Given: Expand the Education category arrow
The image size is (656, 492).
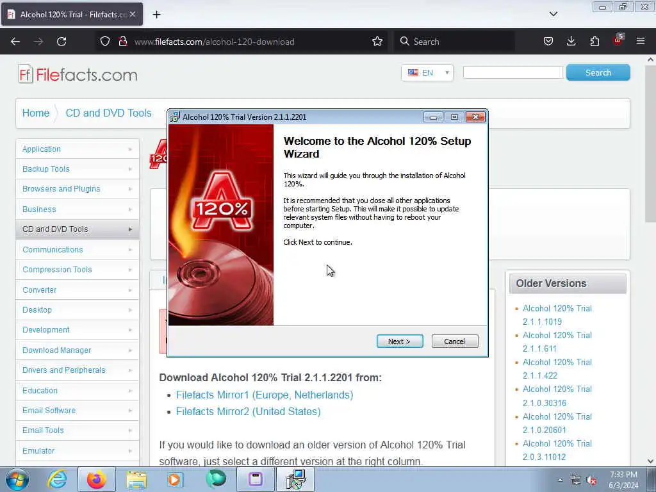Looking at the screenshot, I should pos(130,391).
